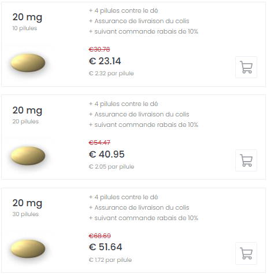Add 20 pilules pack to cart
The image size is (267, 274).
[246, 160]
